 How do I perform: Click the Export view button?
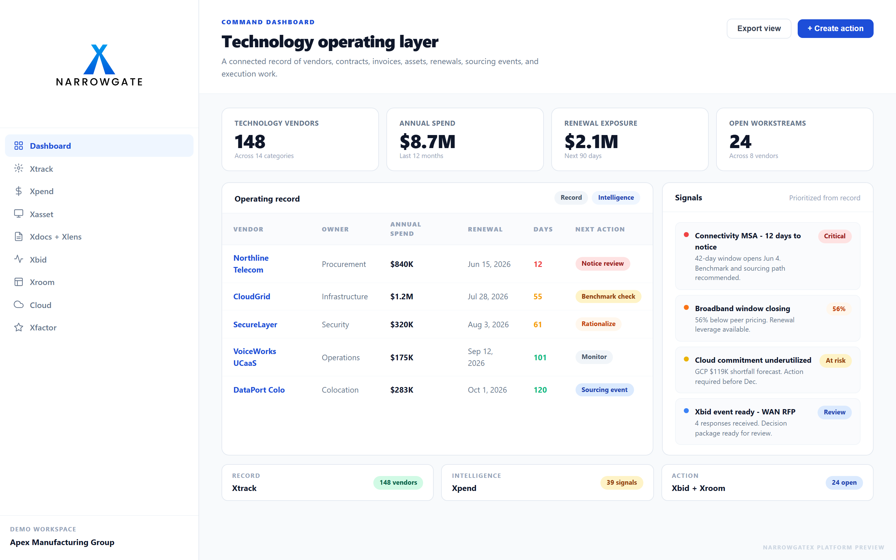[x=759, y=29]
